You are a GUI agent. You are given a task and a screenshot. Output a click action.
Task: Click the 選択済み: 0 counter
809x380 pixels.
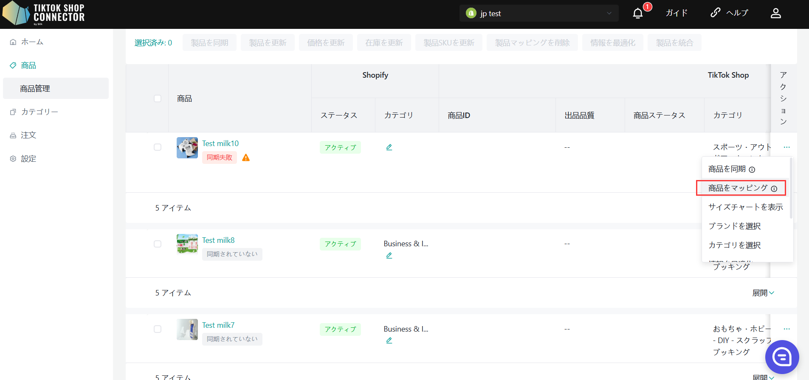(x=153, y=43)
